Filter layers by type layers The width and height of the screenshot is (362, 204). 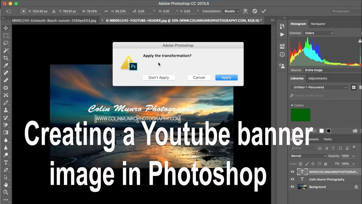[x=333, y=148]
